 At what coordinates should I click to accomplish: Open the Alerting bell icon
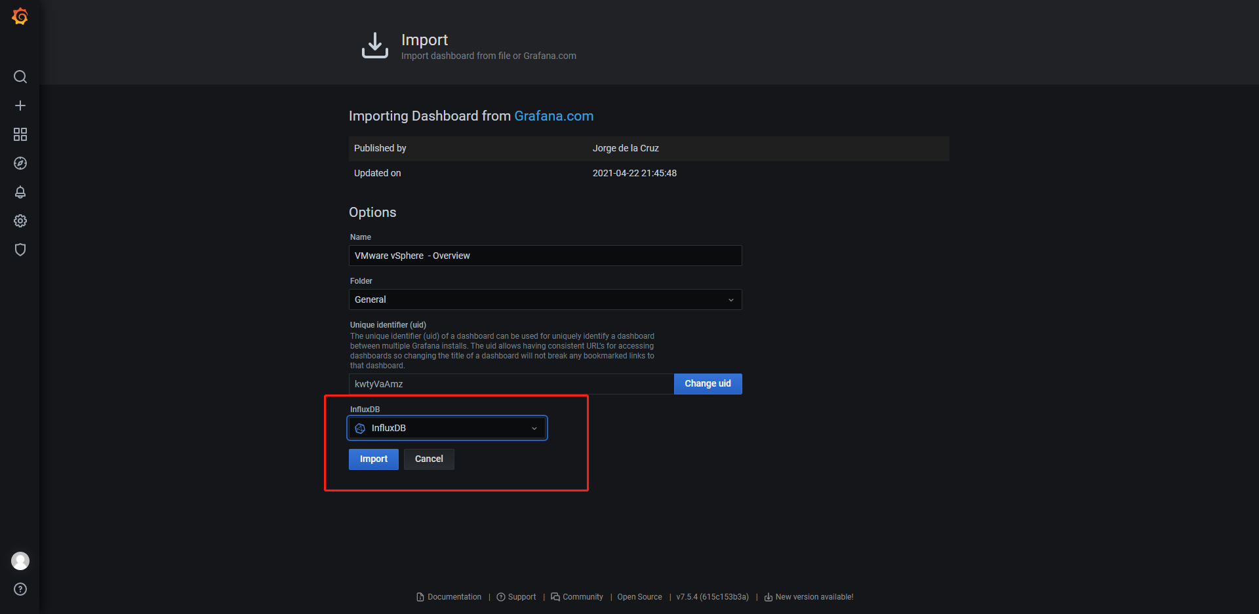click(20, 192)
